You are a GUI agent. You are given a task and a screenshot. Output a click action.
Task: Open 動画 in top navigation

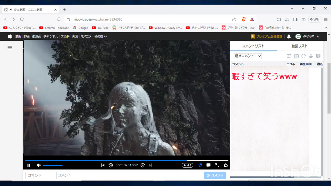pyautogui.click(x=18, y=36)
